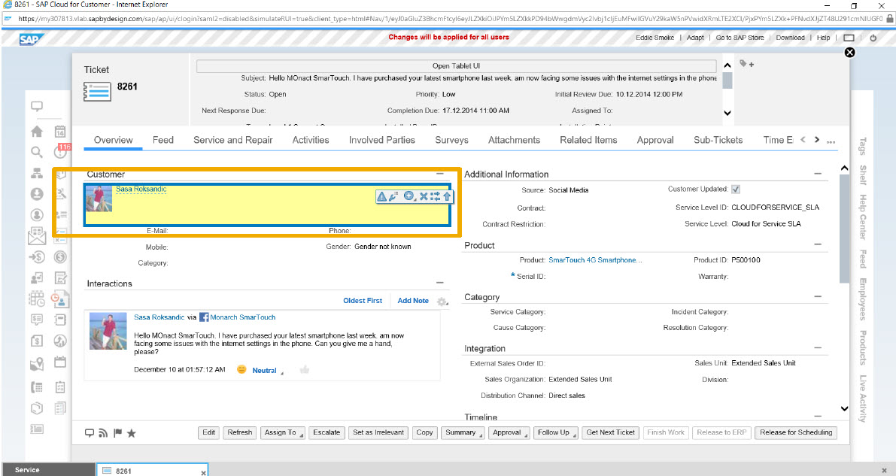Open the Assign To dropdown button
Image resolution: width=896 pixels, height=476 pixels.
(x=283, y=432)
